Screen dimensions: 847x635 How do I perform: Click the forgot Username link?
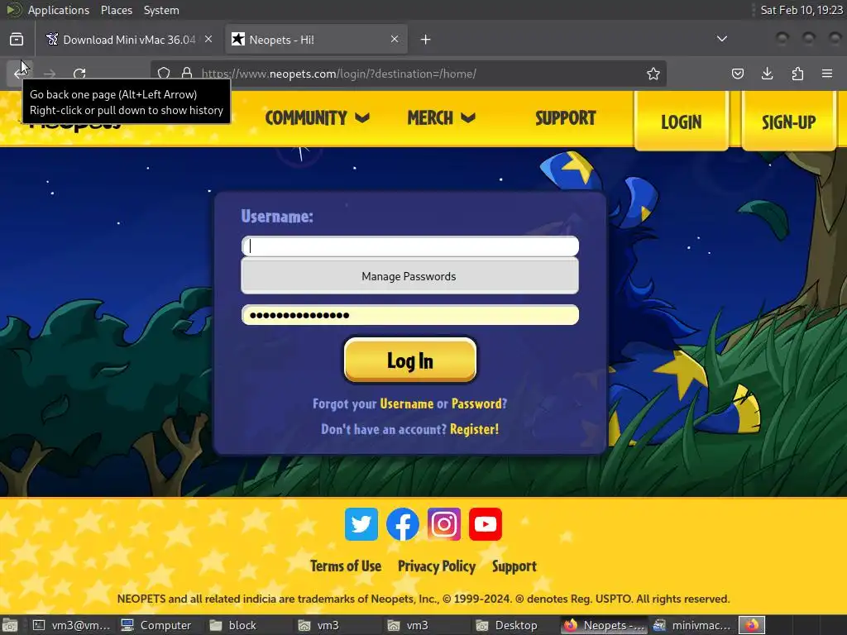tap(407, 403)
